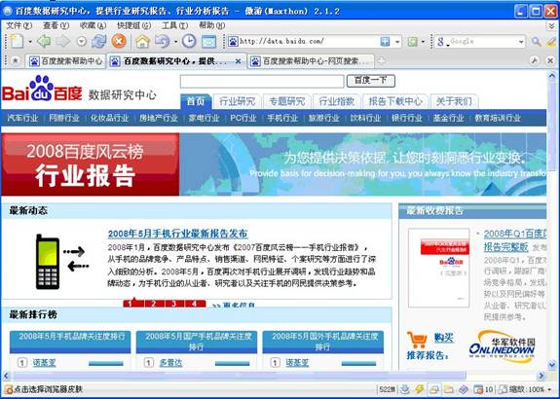
Task: Open 2008年5月手机行业最新报告发布 link
Action: pos(177,234)
